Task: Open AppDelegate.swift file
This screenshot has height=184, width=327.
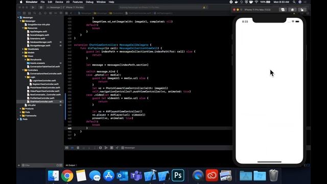Action: click(38, 32)
